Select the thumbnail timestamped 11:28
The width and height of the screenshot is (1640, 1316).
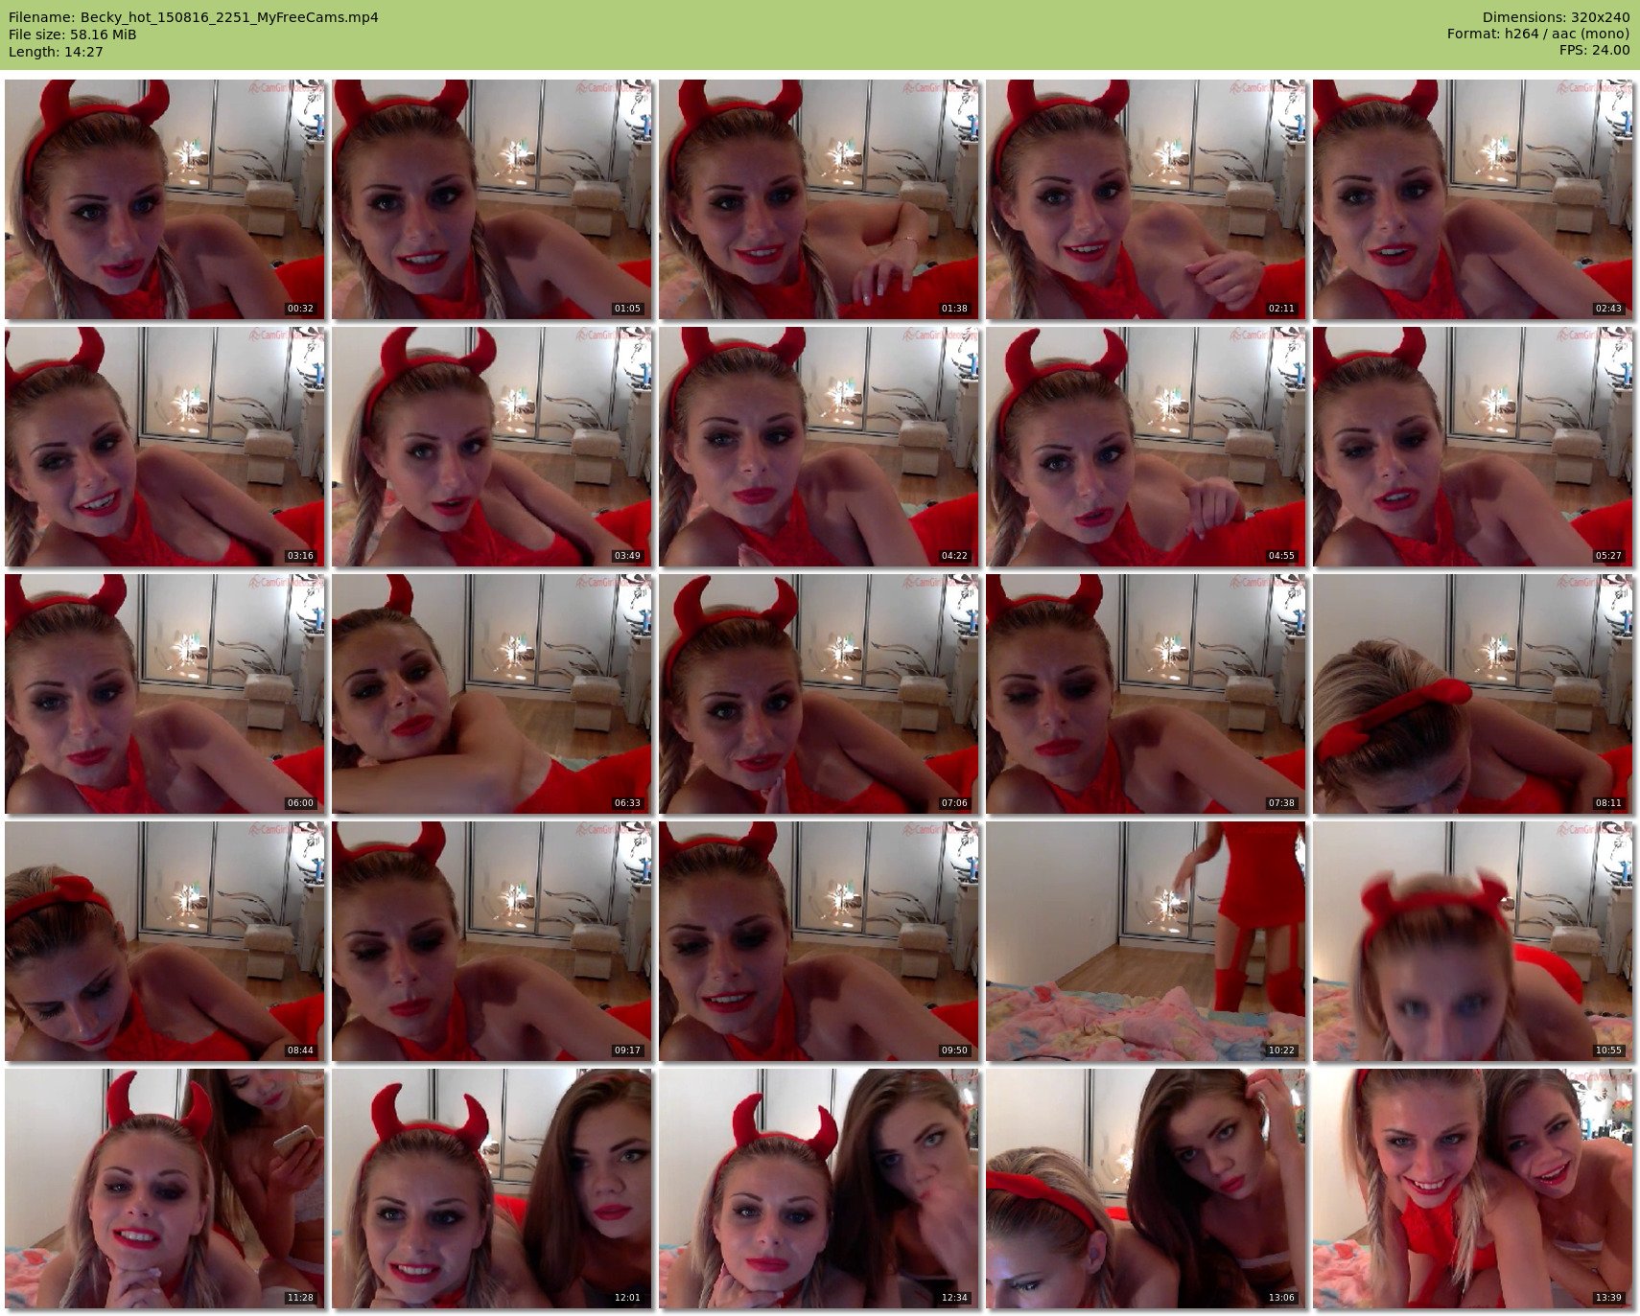[164, 1189]
